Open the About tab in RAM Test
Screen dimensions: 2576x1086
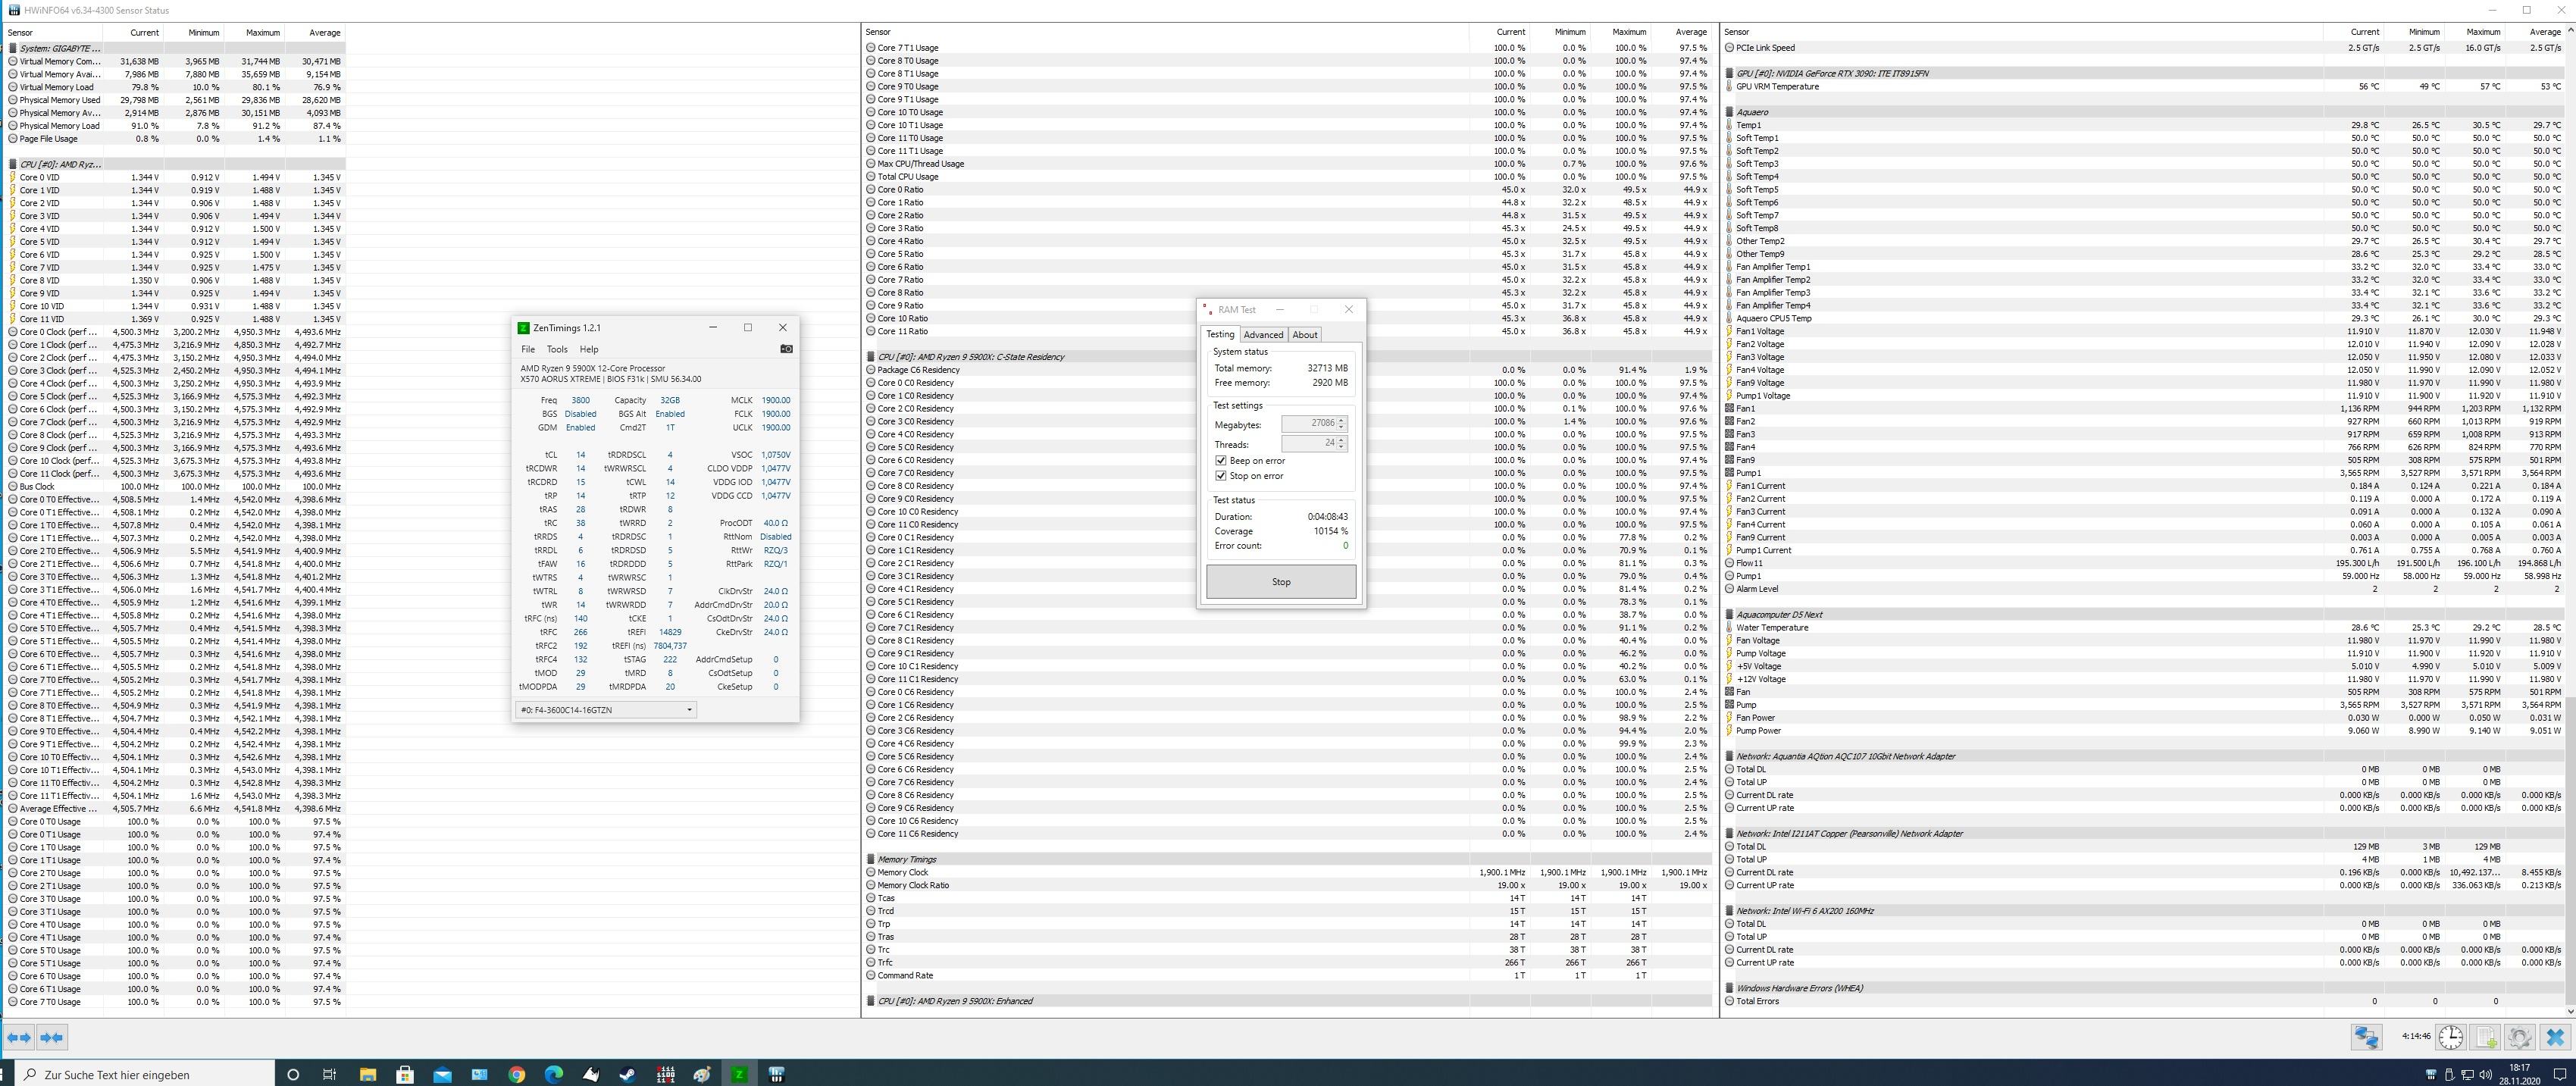tap(1305, 335)
